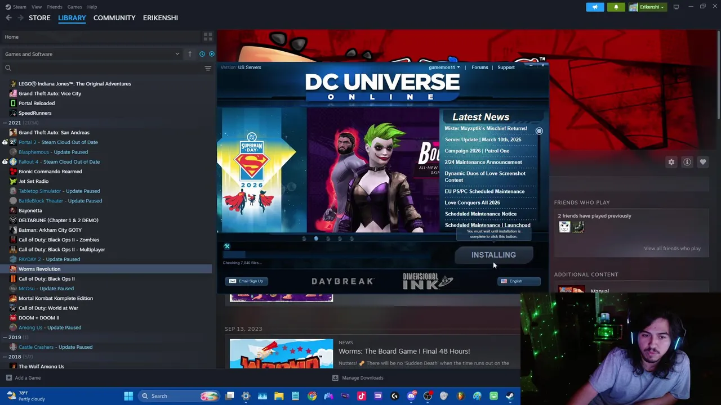The image size is (721, 405).
Task: Click the Steam forward navigation arrow
Action: pos(21,18)
